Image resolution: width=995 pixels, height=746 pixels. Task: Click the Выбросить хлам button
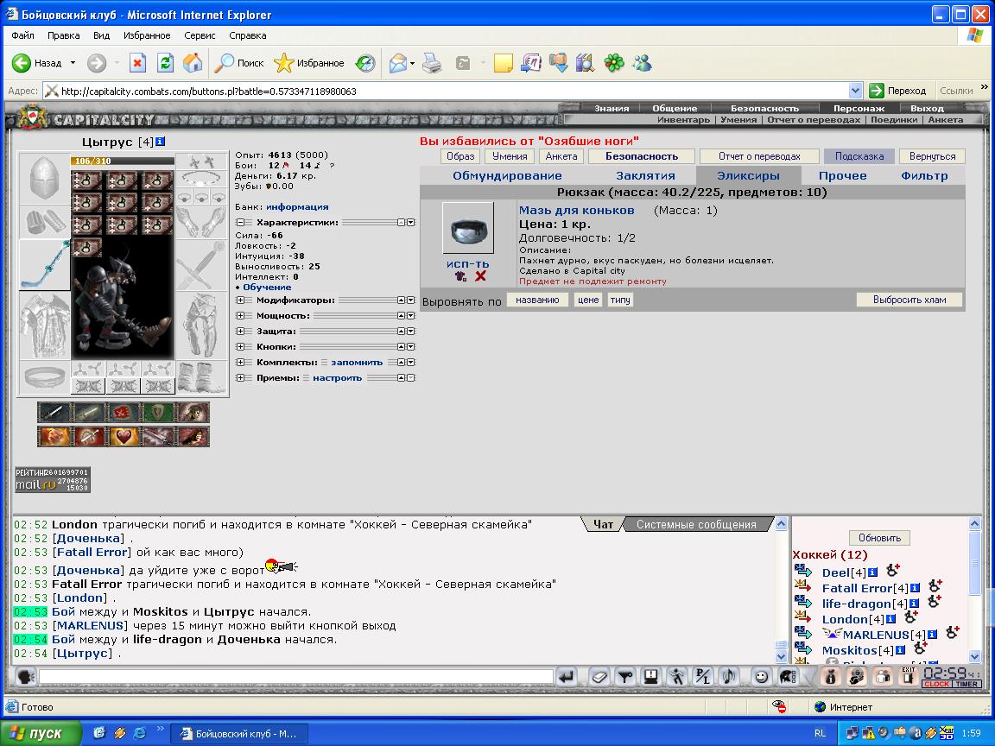[909, 300]
